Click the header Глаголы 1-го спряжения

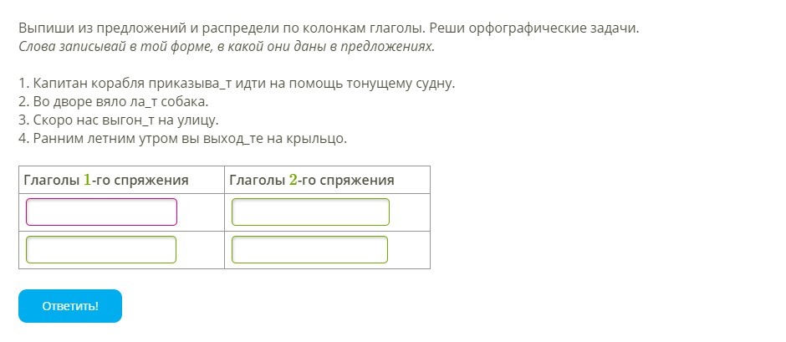coord(106,180)
